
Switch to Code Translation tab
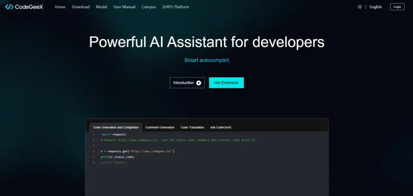pyautogui.click(x=192, y=128)
